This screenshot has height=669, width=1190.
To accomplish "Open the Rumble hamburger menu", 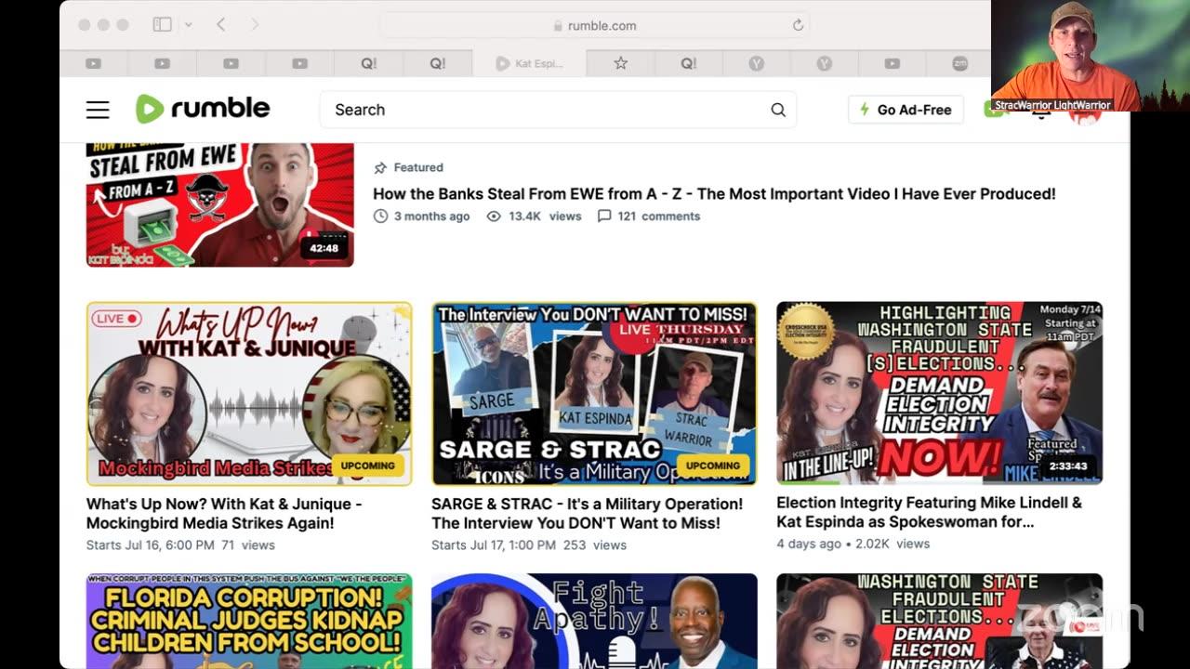I will tap(98, 110).
